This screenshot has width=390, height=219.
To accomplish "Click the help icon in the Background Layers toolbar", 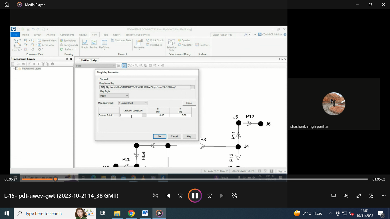I will [53, 64].
